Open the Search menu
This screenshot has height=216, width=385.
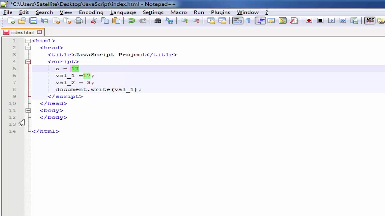44,12
